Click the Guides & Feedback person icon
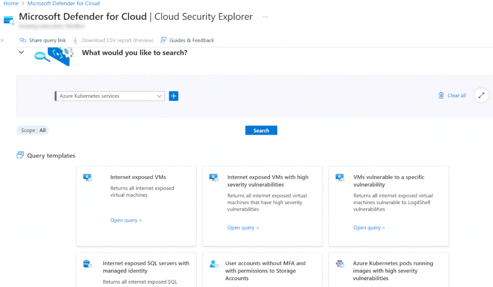This screenshot has width=493, height=287. pos(163,40)
